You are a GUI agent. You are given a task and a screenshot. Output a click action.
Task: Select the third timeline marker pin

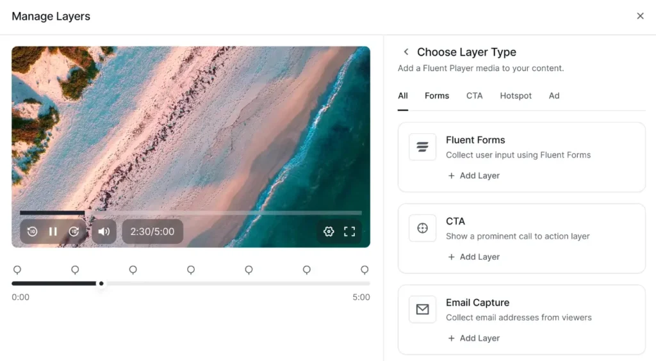coord(133,270)
